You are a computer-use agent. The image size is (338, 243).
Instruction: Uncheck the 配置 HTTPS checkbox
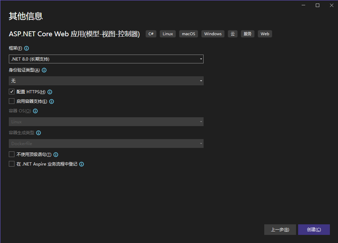click(x=12, y=92)
